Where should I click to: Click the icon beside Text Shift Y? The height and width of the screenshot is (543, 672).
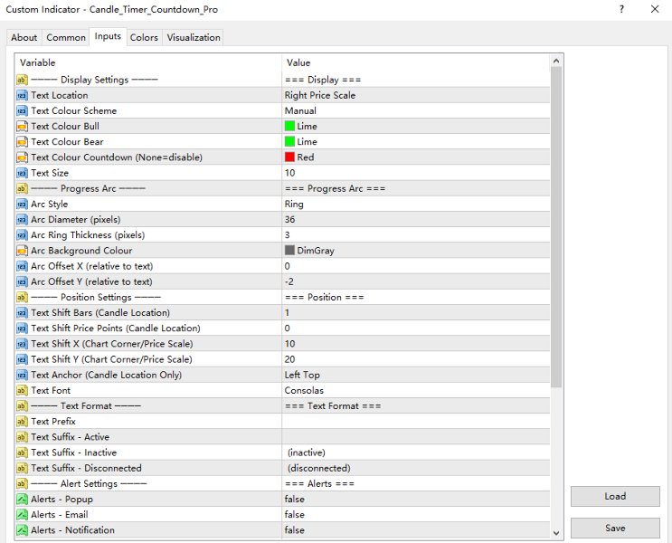click(22, 359)
